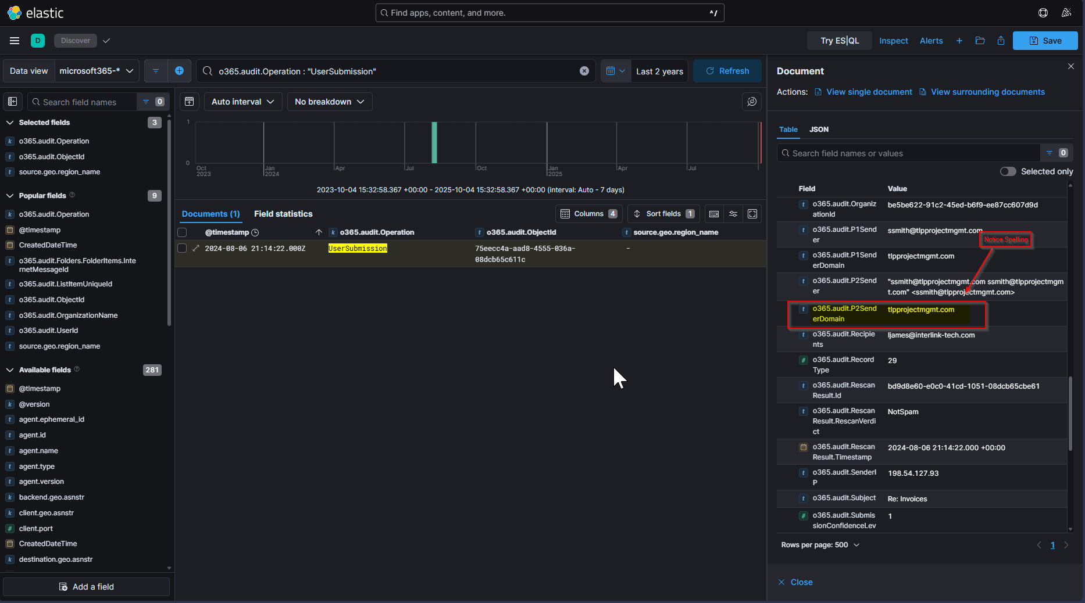Open the saved searches folder icon

[980, 41]
